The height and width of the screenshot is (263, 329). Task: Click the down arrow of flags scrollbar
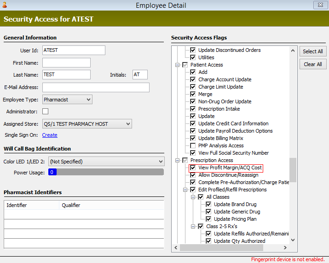293,240
